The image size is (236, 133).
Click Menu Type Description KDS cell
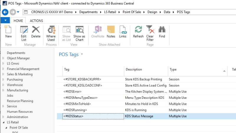tap(146, 98)
